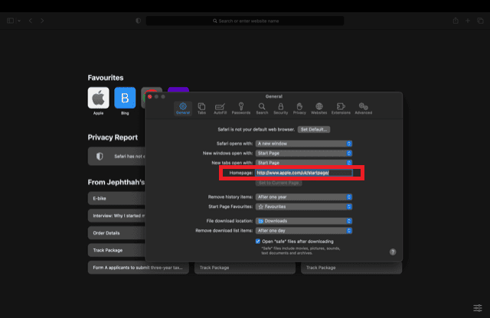Viewport: 490px width, 318px height.
Task: Select the General preferences tab
Action: 183,109
